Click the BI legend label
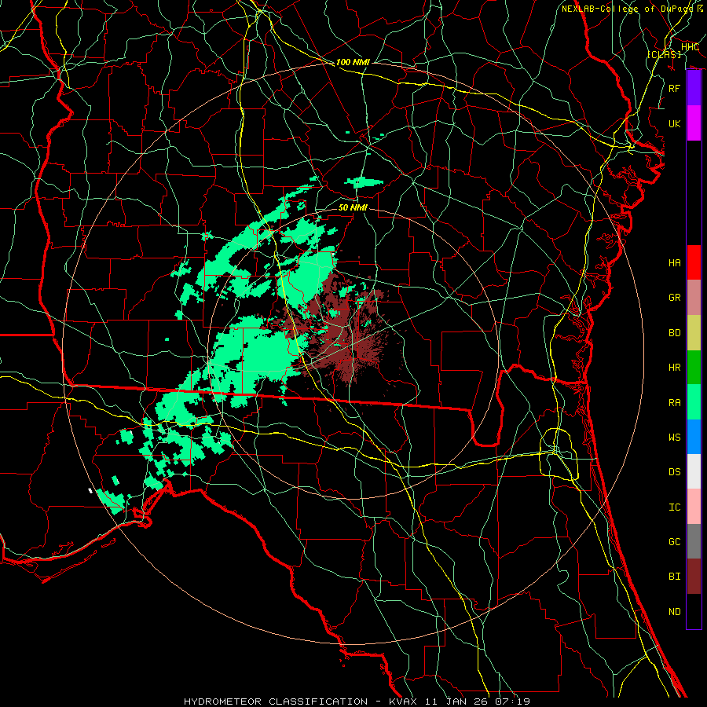This screenshot has height=707, width=707. point(674,577)
